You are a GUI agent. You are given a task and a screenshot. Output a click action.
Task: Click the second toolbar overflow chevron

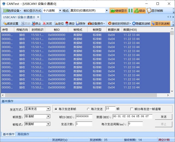(x=173, y=23)
